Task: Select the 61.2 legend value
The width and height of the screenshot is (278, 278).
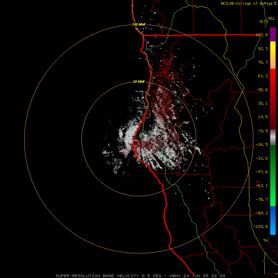Action: (x=263, y=76)
